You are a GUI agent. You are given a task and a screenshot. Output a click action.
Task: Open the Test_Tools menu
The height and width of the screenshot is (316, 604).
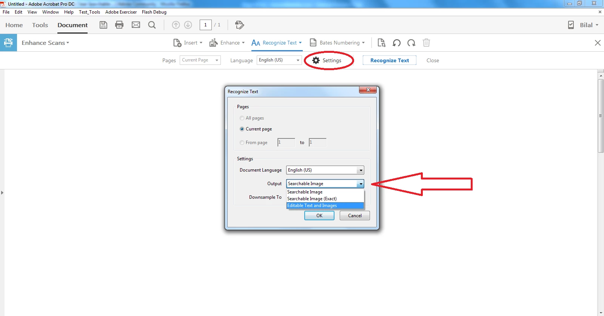point(89,12)
